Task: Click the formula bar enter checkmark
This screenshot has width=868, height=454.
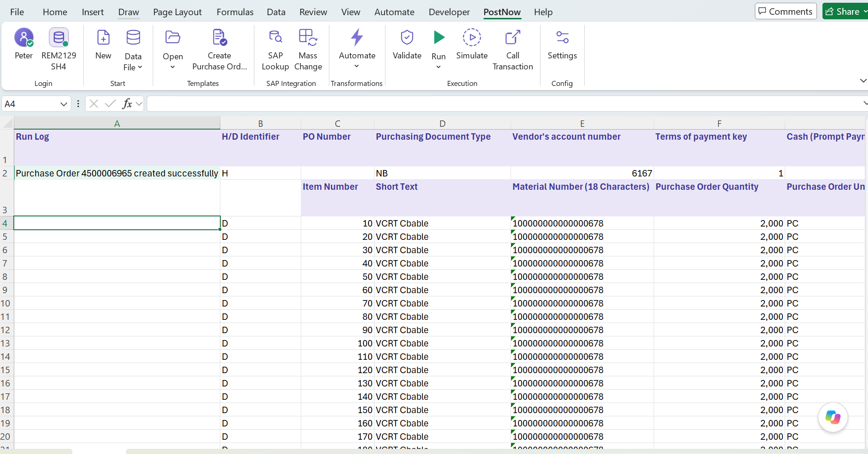Action: click(x=110, y=104)
